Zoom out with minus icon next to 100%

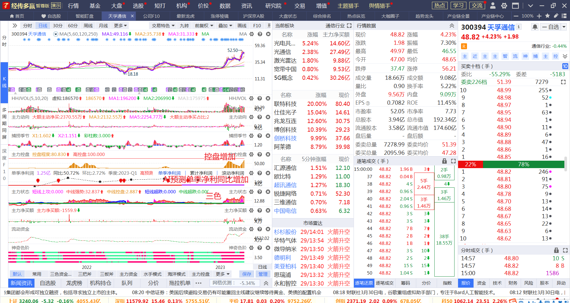coord(516,16)
